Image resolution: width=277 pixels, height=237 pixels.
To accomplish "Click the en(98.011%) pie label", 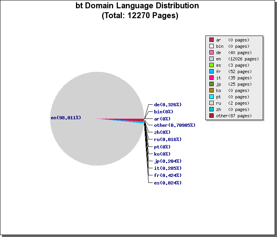I will (66, 118).
